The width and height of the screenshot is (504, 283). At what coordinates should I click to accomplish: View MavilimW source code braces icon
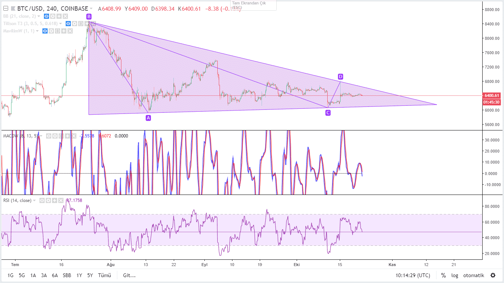coord(58,31)
